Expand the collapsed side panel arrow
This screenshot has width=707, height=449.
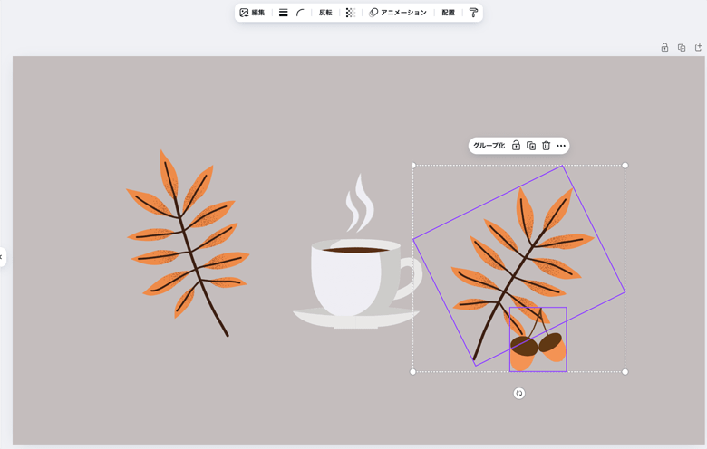coord(2,257)
